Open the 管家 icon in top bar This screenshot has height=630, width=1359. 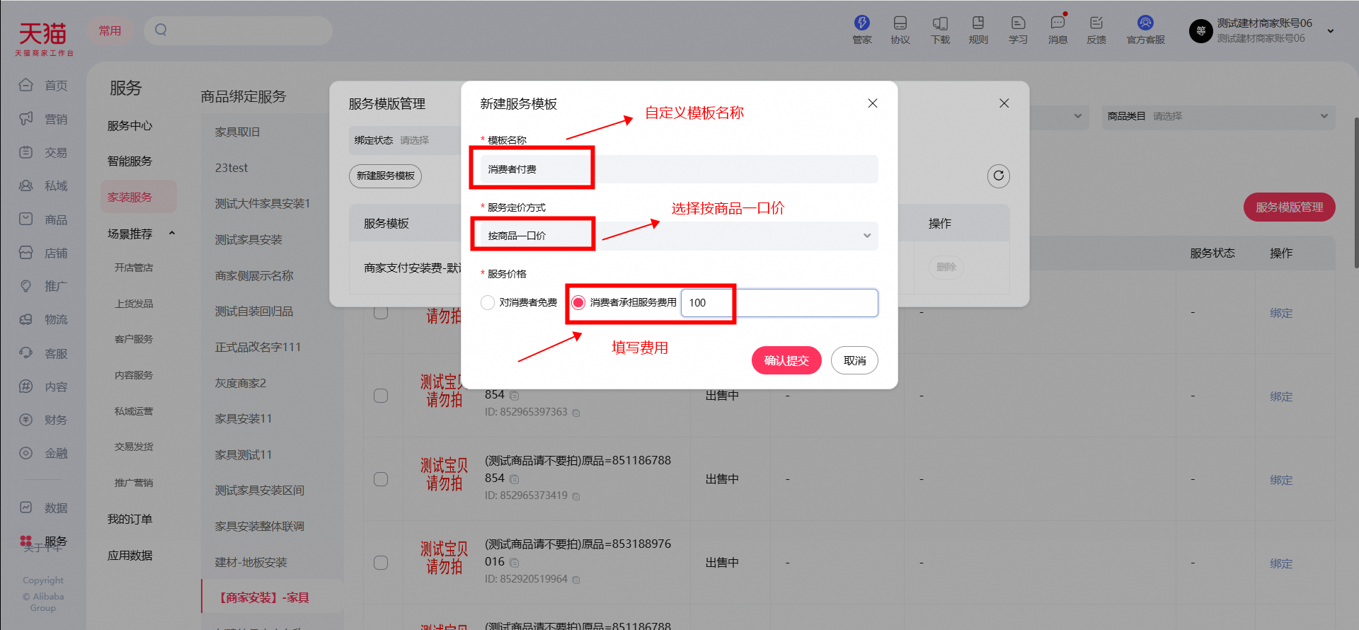[x=861, y=30]
